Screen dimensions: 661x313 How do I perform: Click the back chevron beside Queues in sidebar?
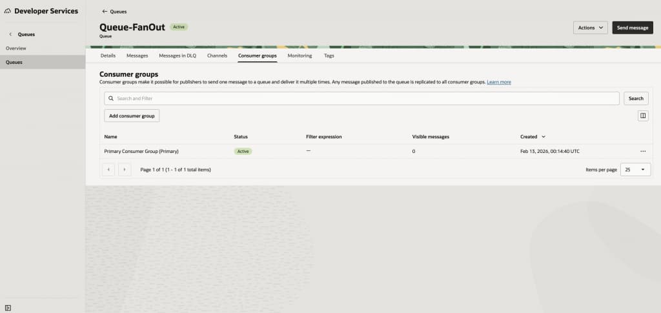pyautogui.click(x=10, y=35)
